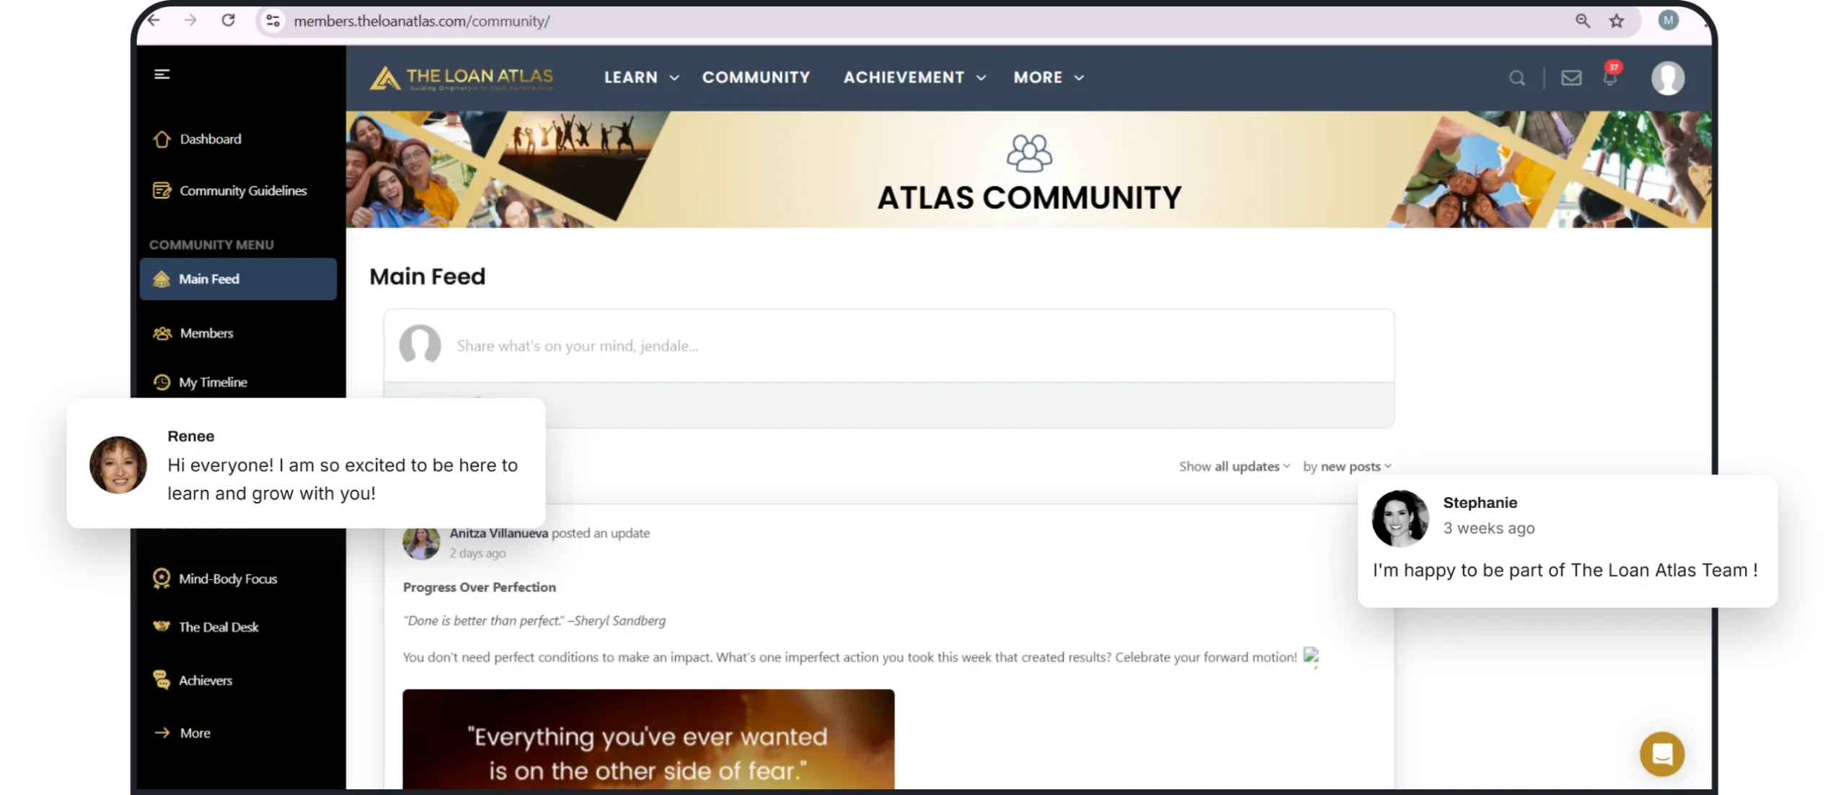The width and height of the screenshot is (1846, 795).
Task: Open messages envelope icon
Action: pyautogui.click(x=1571, y=78)
